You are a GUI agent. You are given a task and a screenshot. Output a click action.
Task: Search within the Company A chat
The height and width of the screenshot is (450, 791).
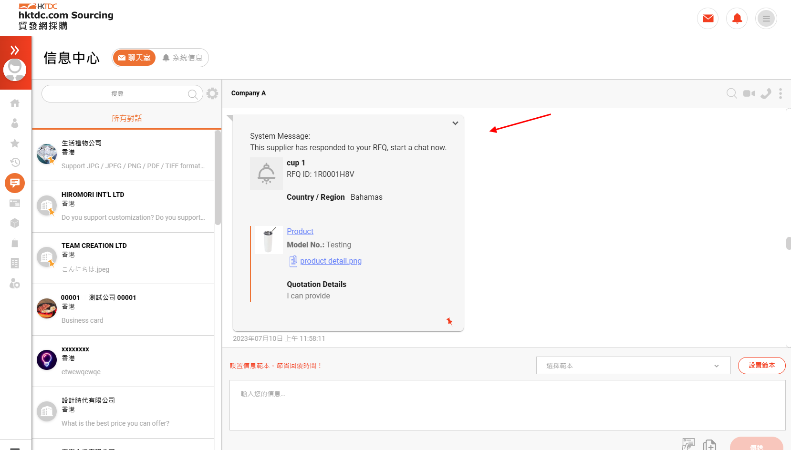(731, 93)
